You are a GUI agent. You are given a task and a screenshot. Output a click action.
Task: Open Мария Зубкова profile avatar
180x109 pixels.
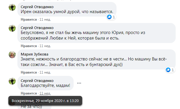click(12, 55)
